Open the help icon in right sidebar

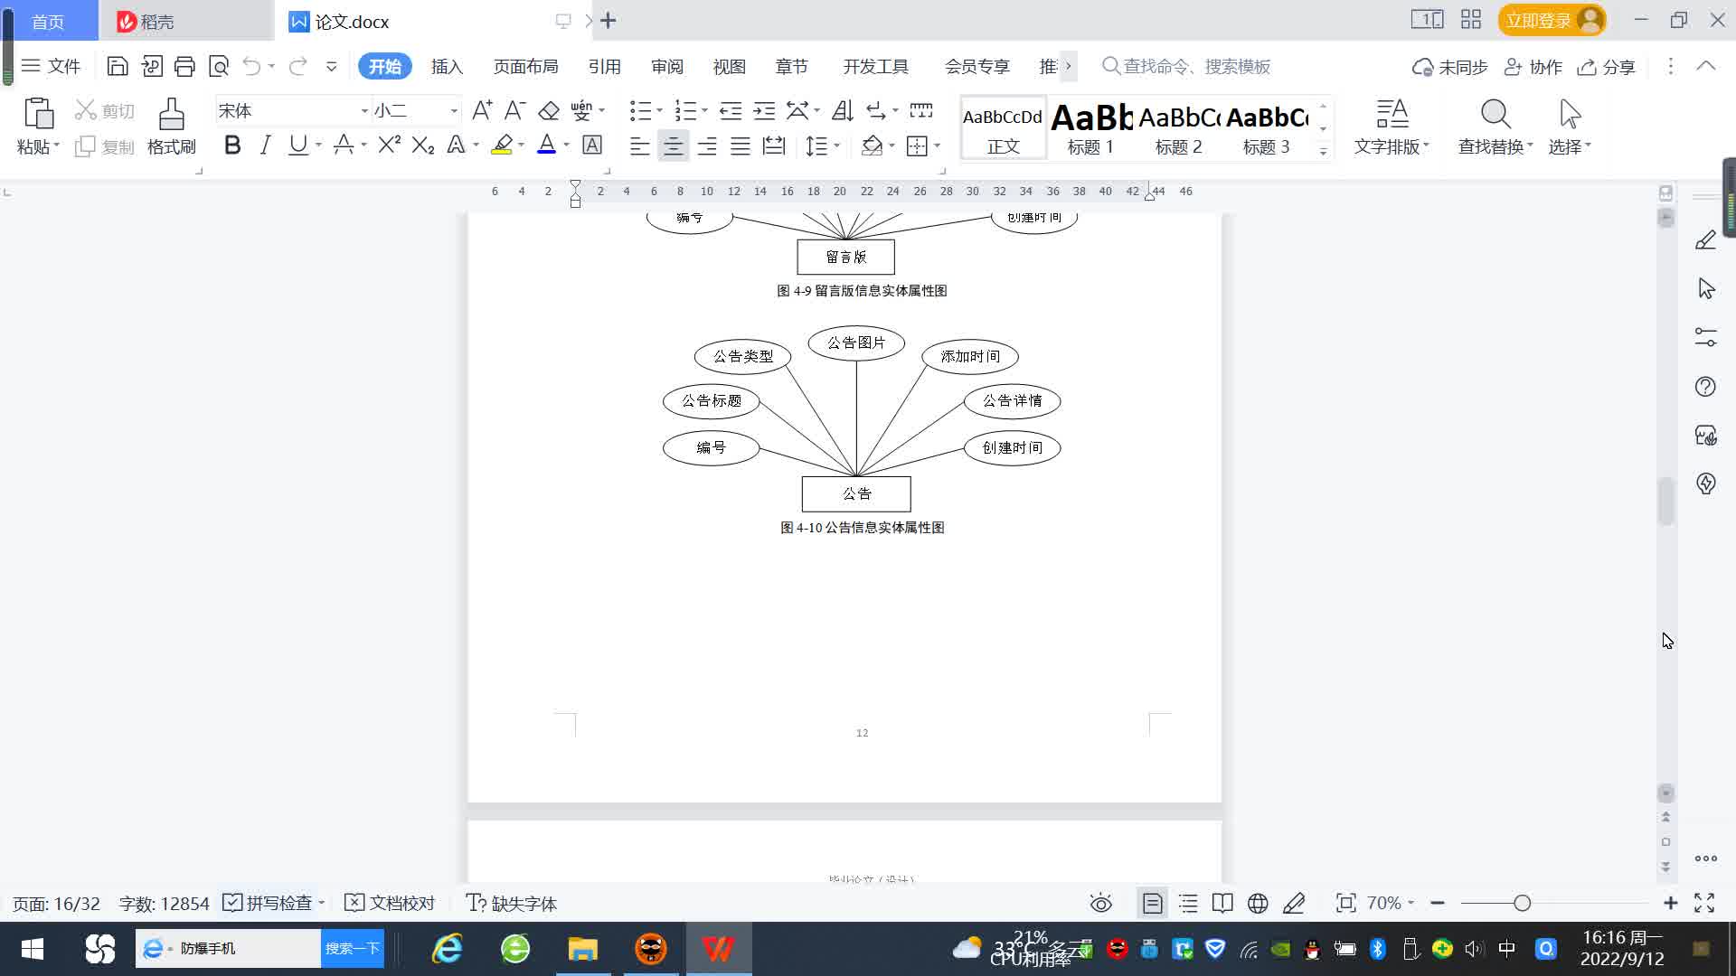[1705, 387]
